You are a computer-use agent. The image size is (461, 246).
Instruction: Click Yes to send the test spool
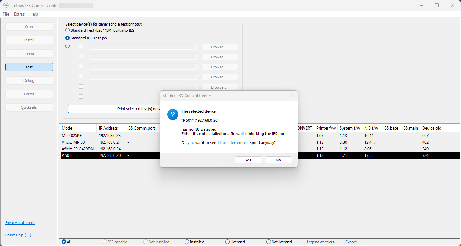[248, 160]
